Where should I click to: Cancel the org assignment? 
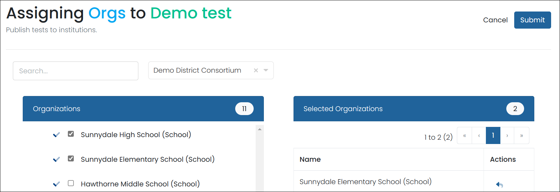point(495,20)
